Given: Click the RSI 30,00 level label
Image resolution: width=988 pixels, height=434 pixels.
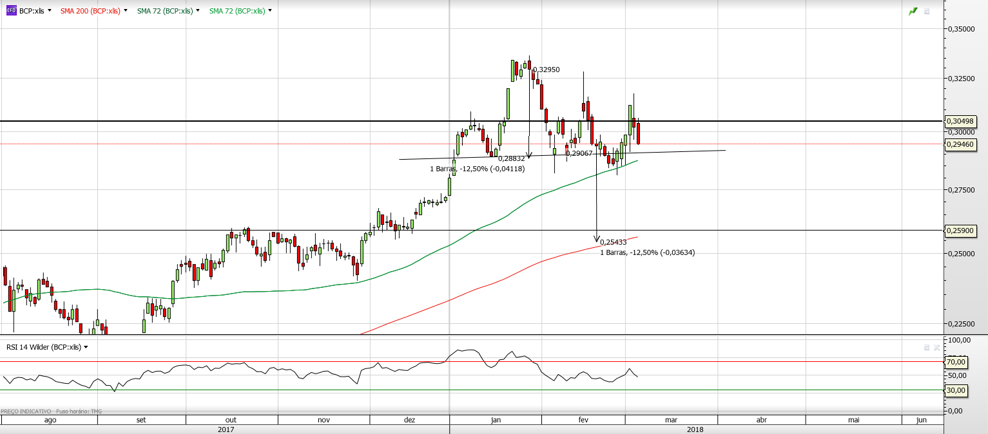Looking at the screenshot, I should (956, 390).
